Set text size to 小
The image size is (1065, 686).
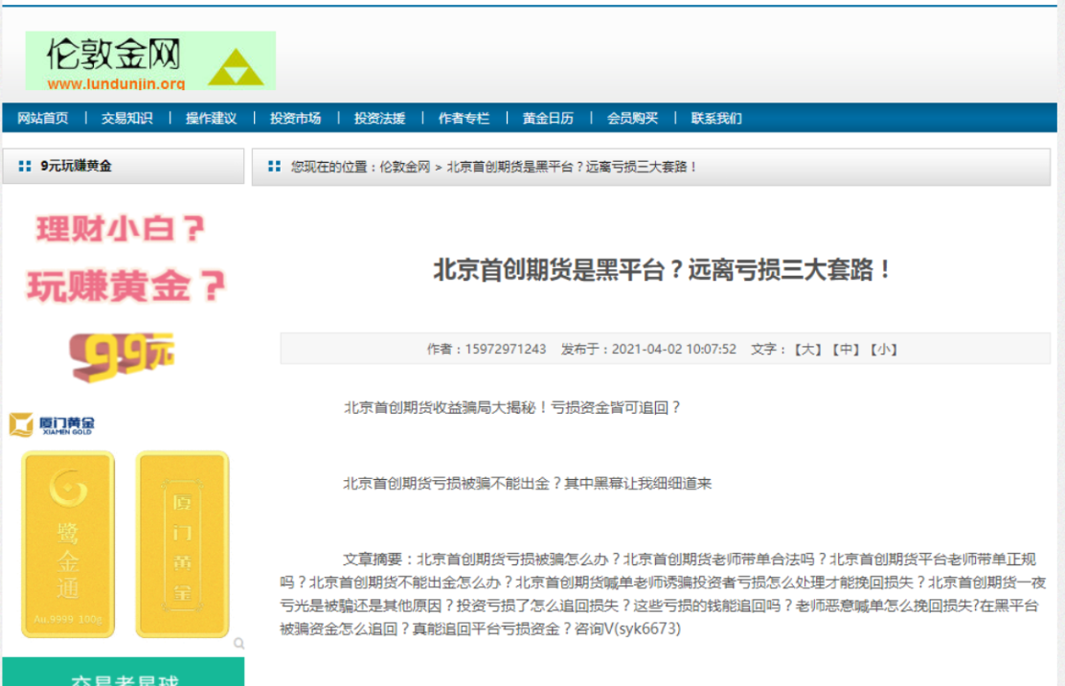(884, 349)
